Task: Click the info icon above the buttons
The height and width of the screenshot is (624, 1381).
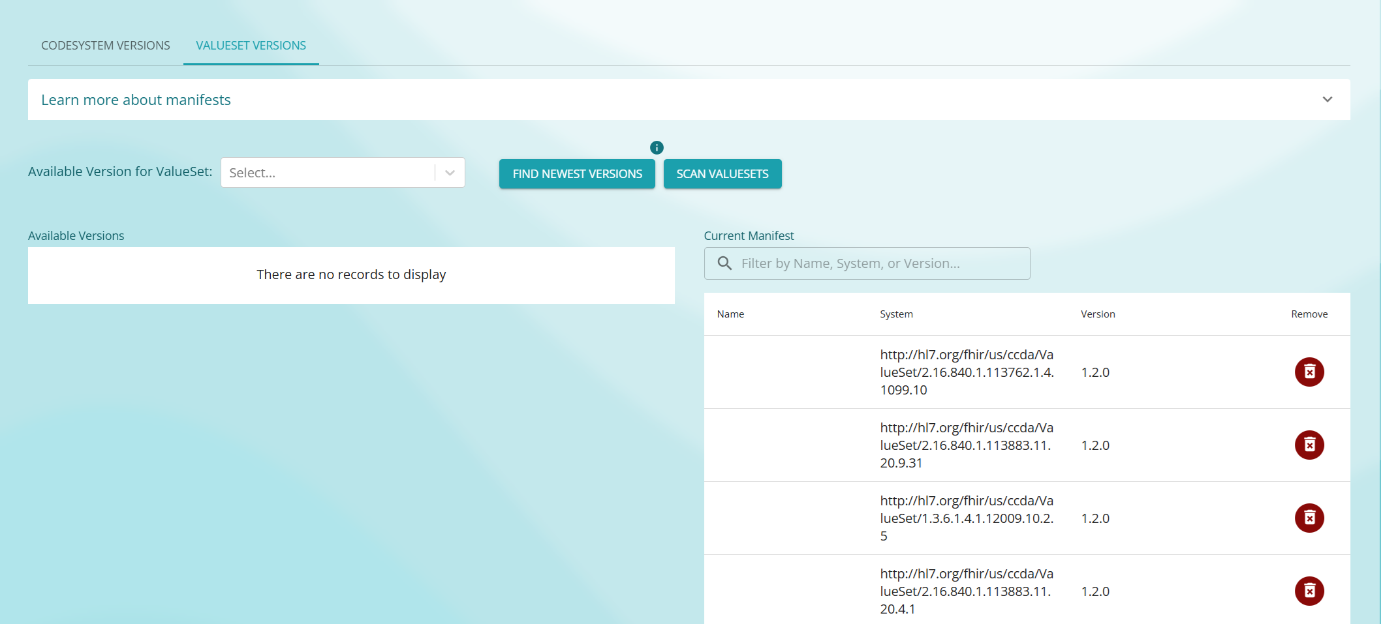Action: coord(657,148)
